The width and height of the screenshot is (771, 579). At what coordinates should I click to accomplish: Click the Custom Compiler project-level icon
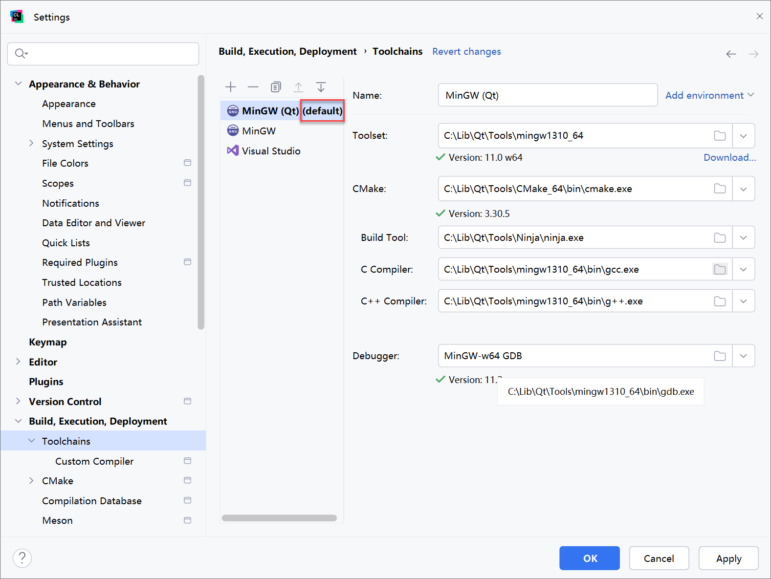coord(187,461)
